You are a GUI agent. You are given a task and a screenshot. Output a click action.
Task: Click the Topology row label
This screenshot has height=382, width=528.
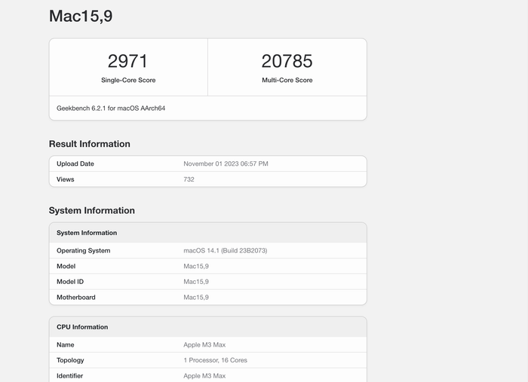click(70, 360)
